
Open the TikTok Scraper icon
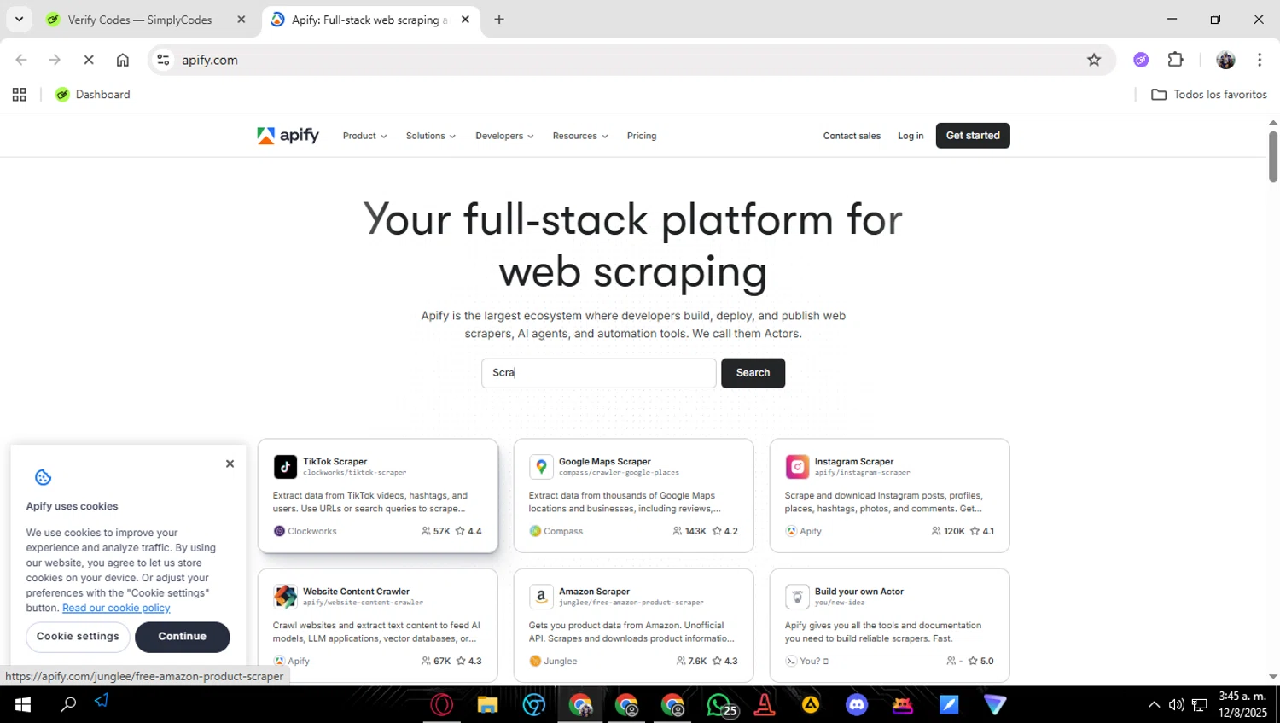tap(285, 466)
